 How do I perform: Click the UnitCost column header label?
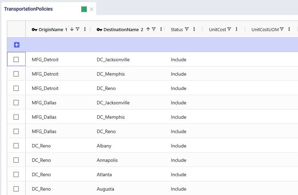click(217, 29)
